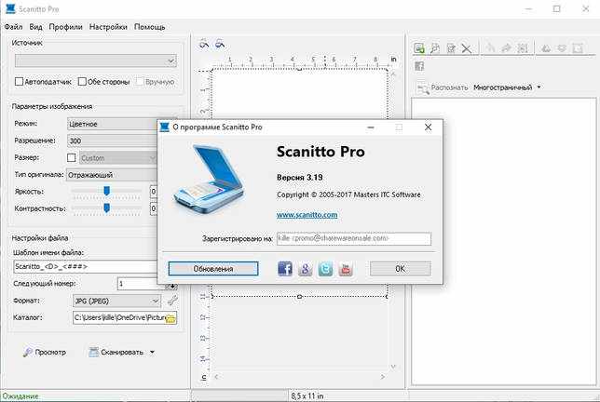
Task: Open the Facebook icon in the About dialog
Action: [x=285, y=269]
